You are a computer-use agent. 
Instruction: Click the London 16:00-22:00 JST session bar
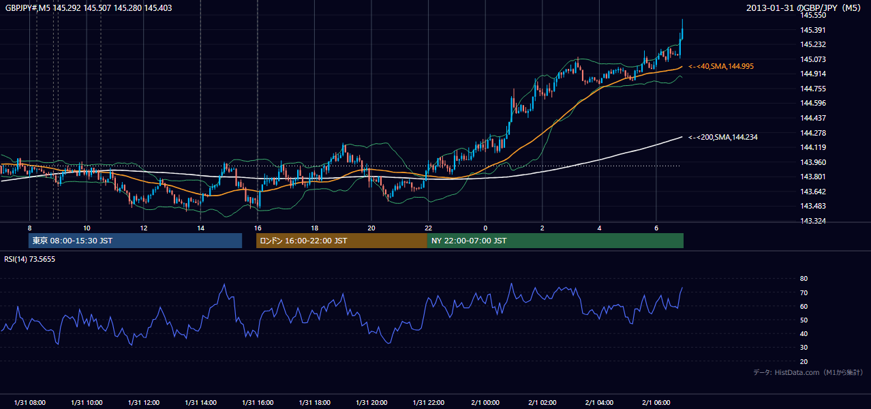341,241
